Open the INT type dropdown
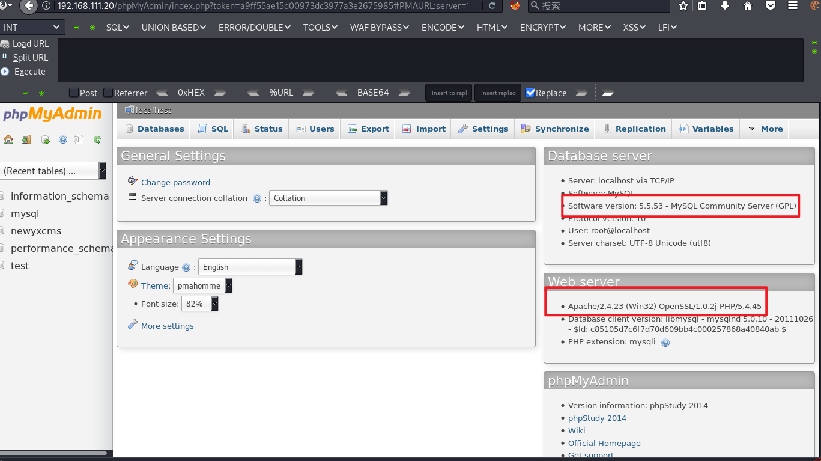This screenshot has height=461, width=821. coord(32,28)
